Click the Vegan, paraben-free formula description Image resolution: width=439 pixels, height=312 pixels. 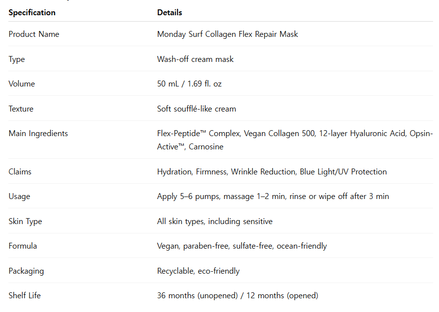(242, 246)
